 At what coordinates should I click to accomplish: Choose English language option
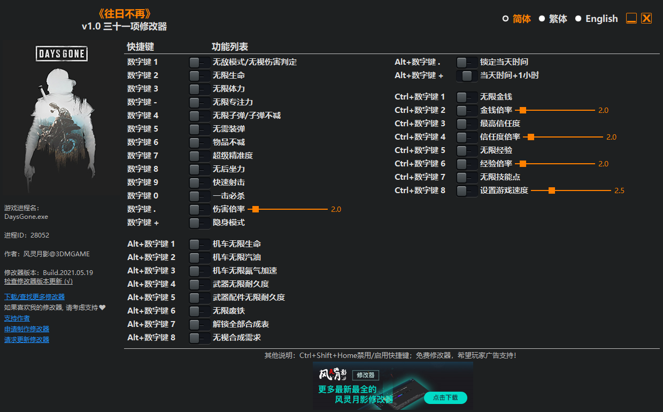[578, 19]
